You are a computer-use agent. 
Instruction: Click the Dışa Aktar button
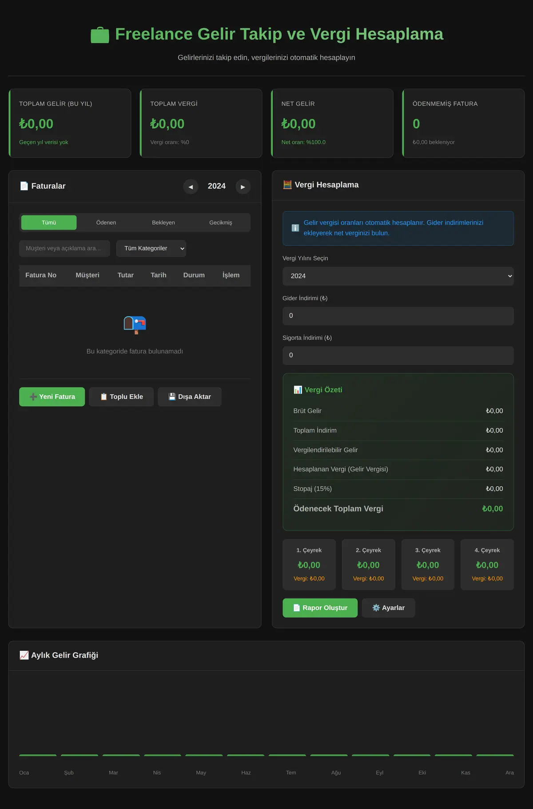point(190,397)
